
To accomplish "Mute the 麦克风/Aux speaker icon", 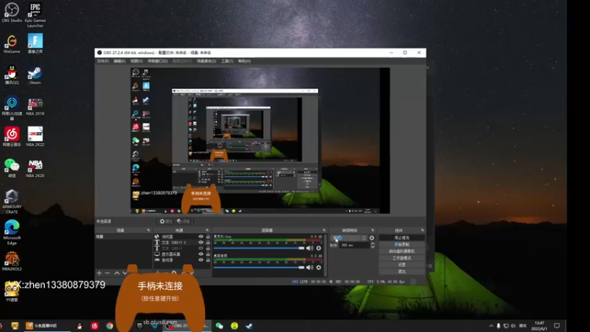I will [x=309, y=248].
